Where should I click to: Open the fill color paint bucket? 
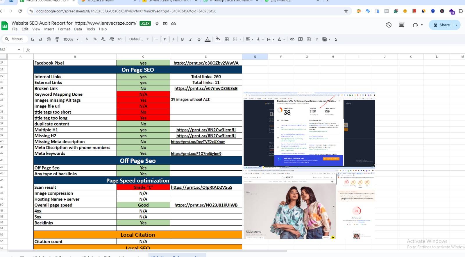218,39
